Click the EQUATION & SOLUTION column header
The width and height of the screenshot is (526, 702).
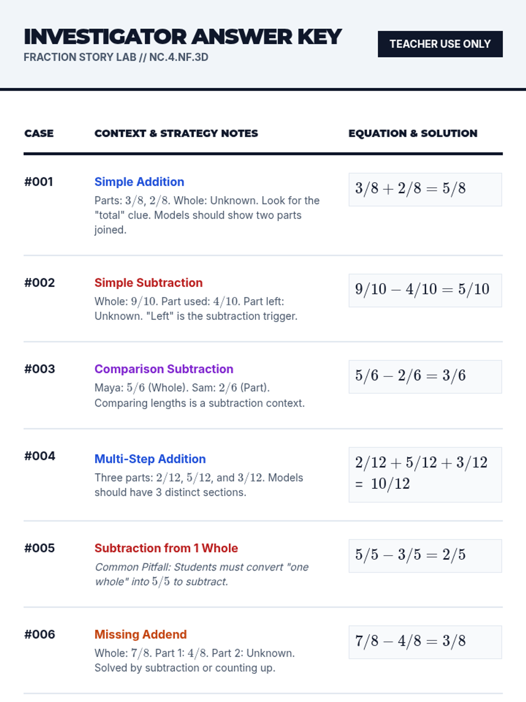pos(413,133)
